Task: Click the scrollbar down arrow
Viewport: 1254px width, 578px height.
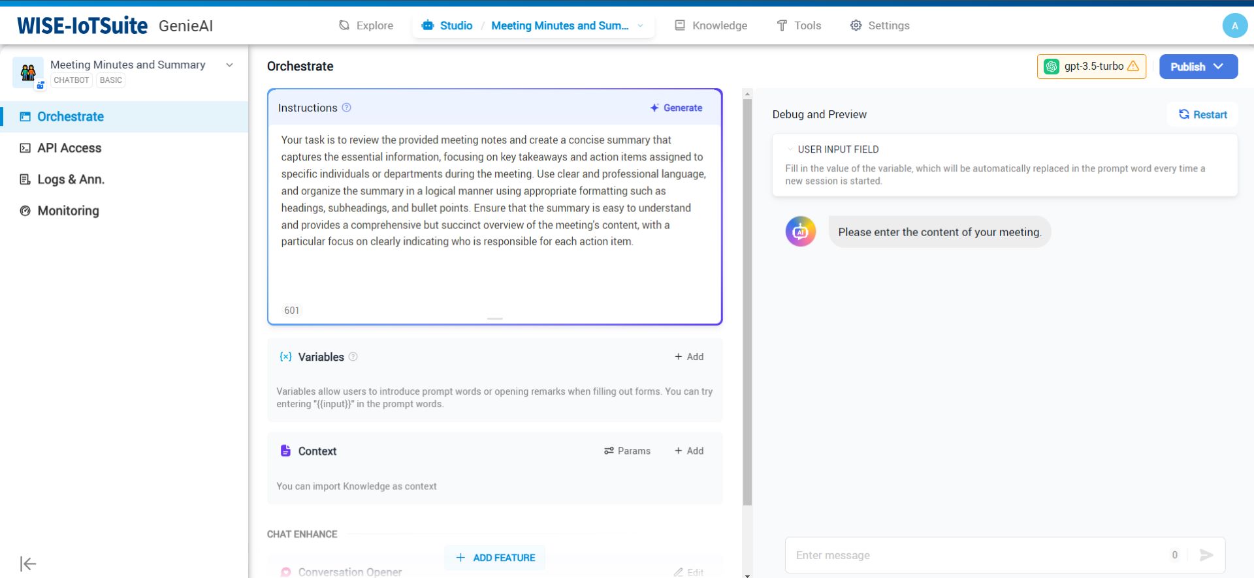Action: 748,575
